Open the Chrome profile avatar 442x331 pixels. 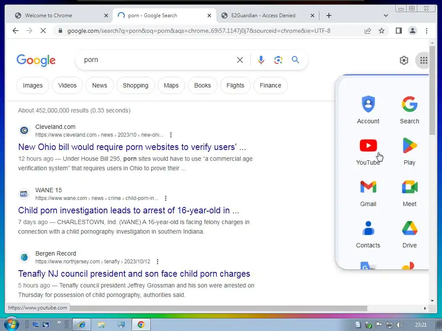pyautogui.click(x=412, y=31)
